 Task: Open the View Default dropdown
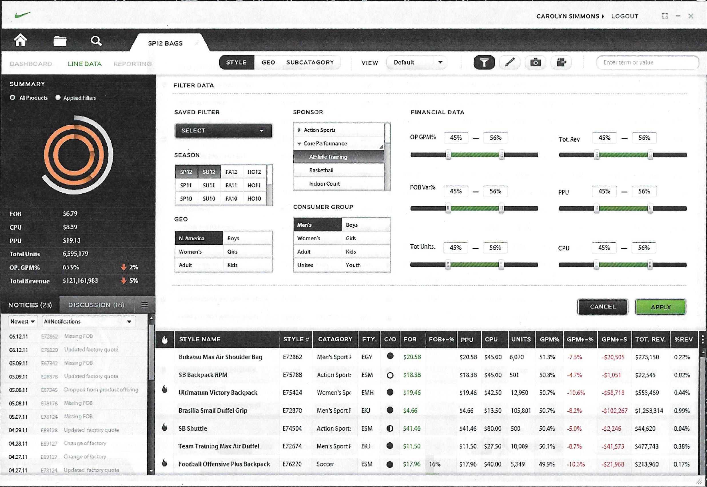coord(416,63)
